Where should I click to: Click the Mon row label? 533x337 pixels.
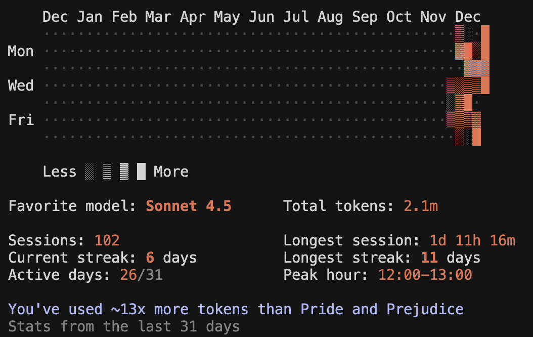(21, 51)
